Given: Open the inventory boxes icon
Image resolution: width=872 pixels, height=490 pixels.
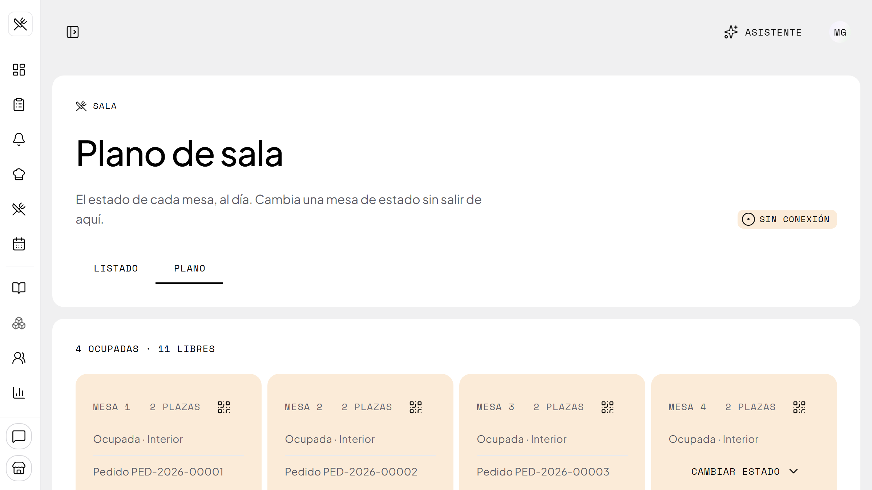Looking at the screenshot, I should (x=19, y=323).
